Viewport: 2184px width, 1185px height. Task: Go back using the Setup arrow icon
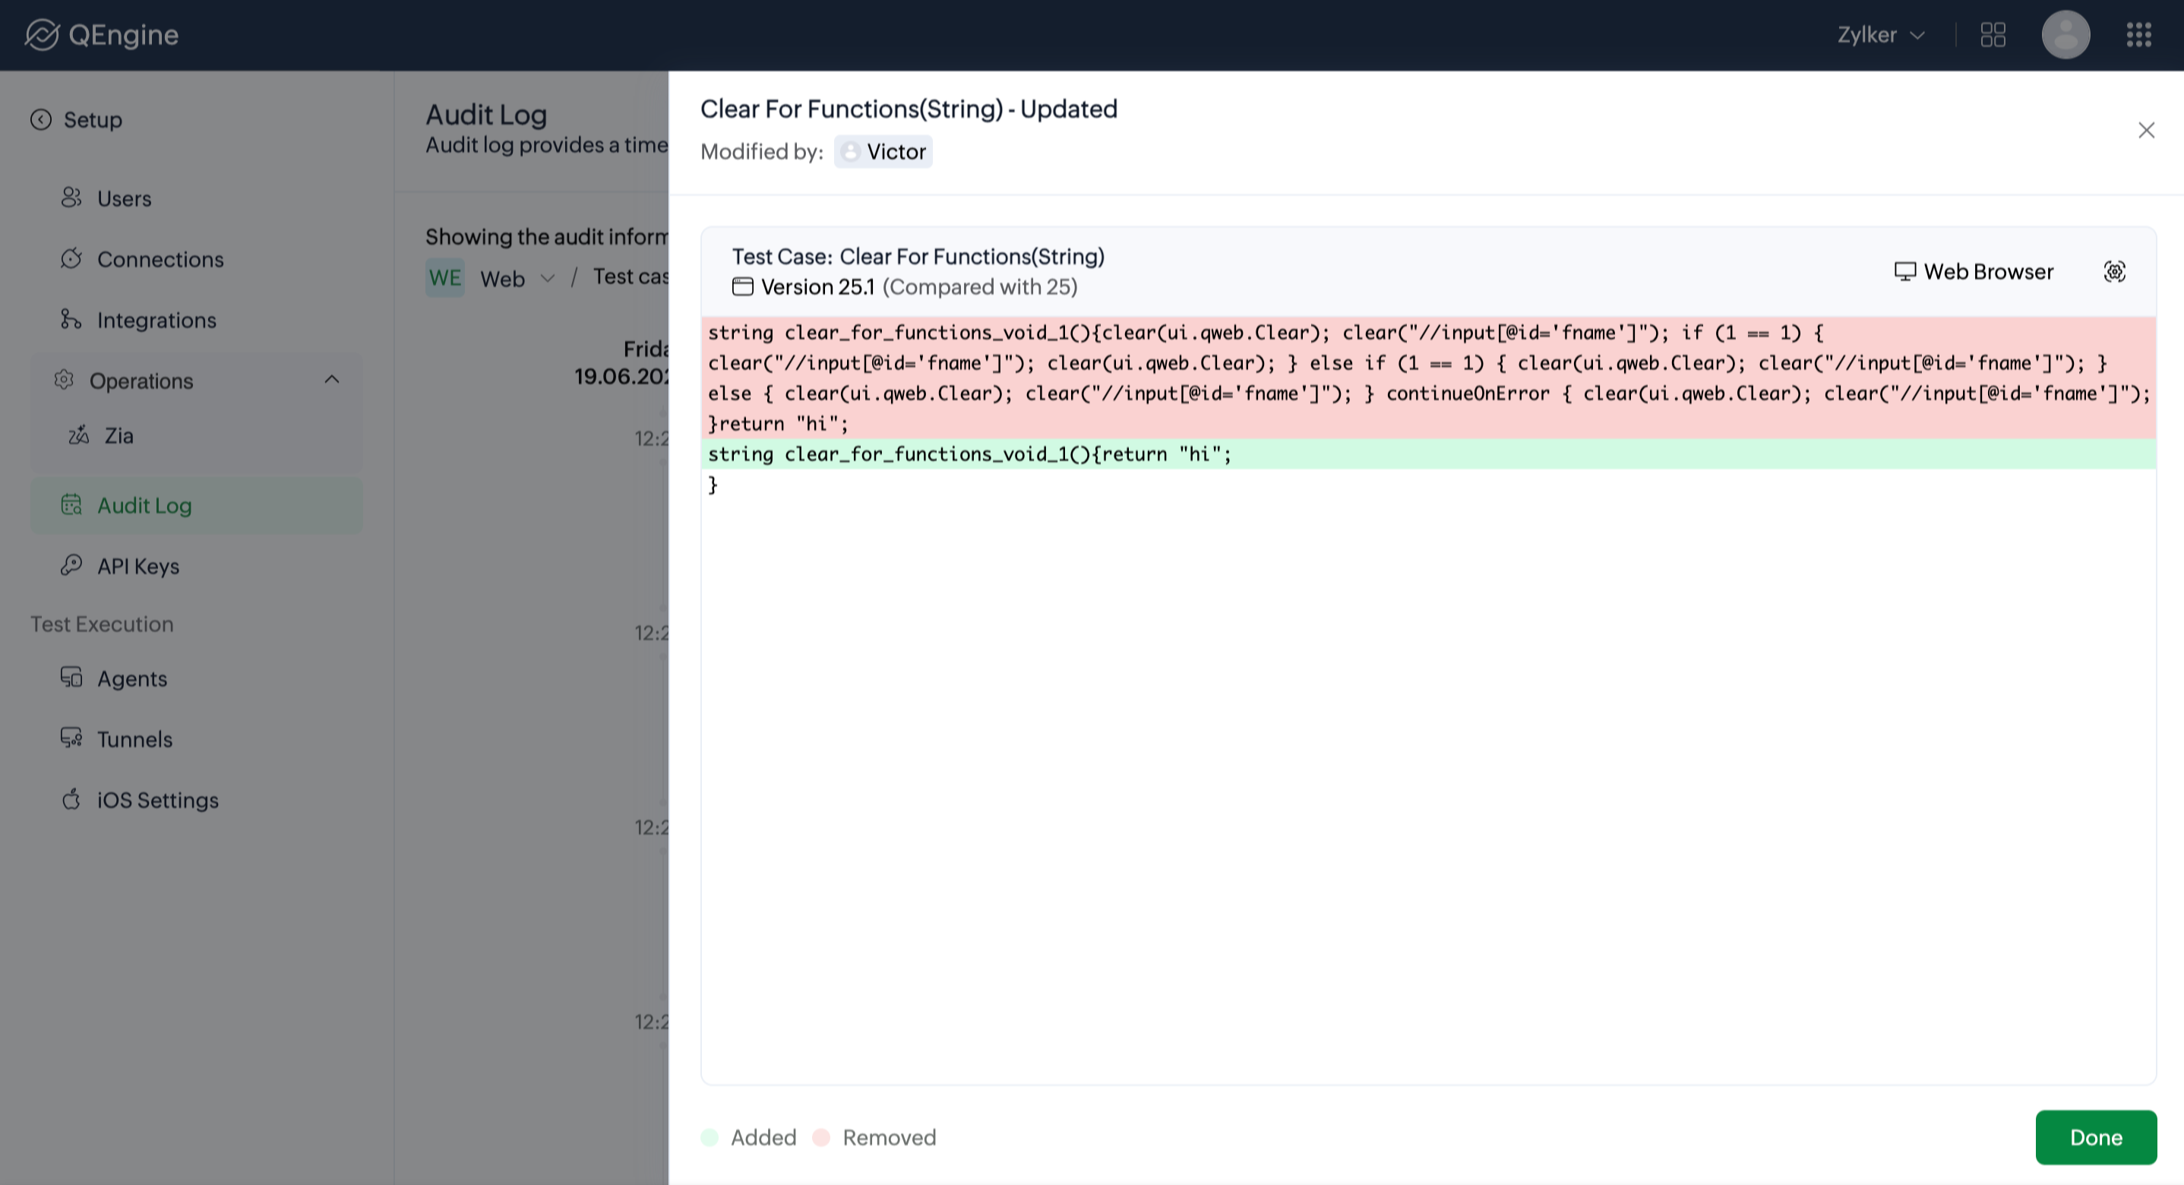pyautogui.click(x=41, y=119)
